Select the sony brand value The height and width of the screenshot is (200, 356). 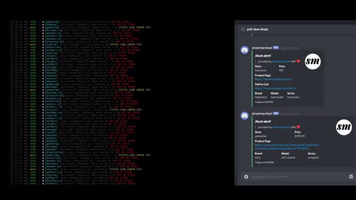[258, 157]
